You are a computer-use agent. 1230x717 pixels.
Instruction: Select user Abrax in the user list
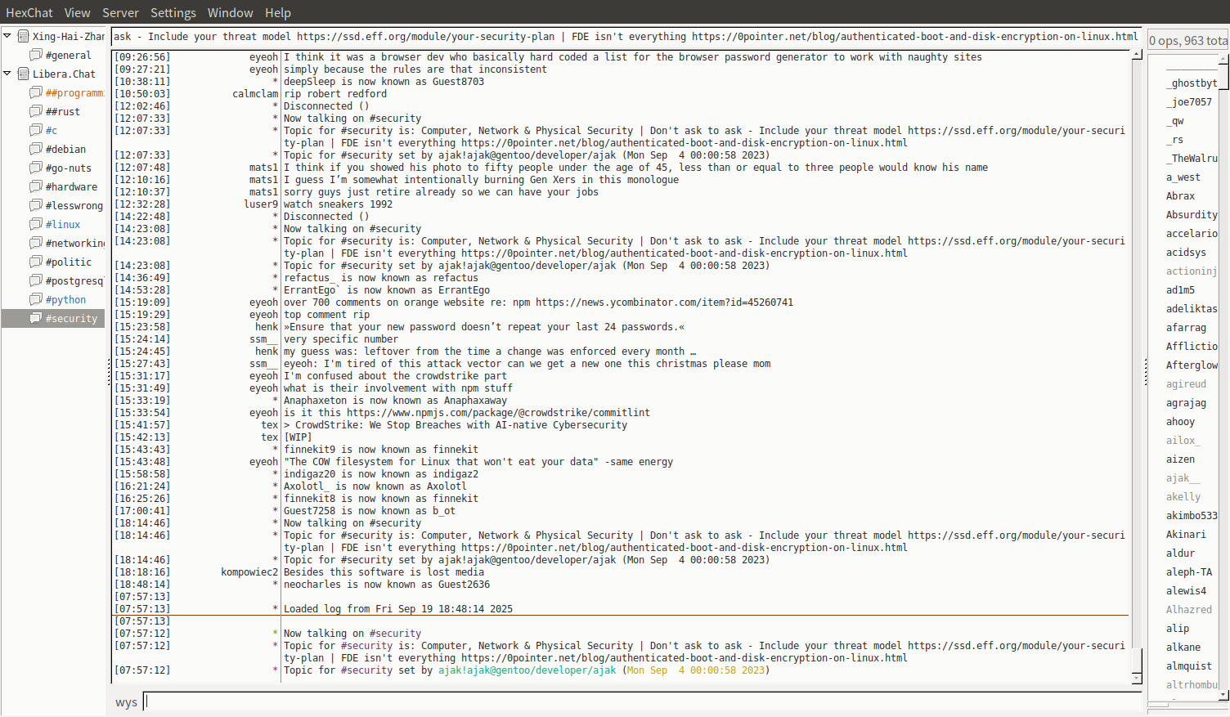tap(1180, 196)
